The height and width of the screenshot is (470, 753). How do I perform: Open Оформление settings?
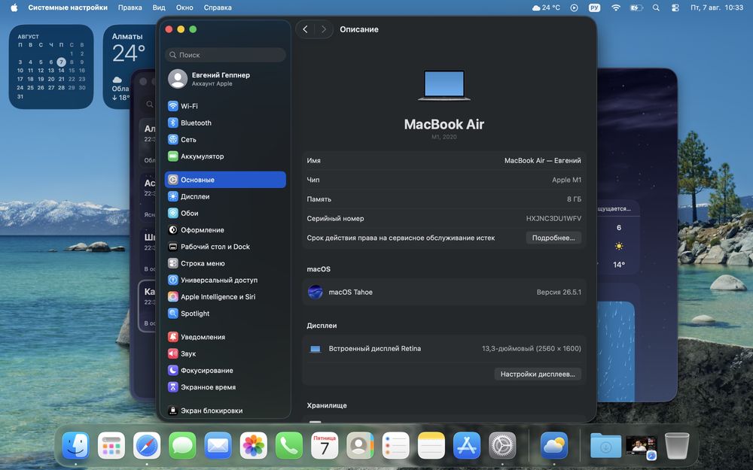click(225, 230)
